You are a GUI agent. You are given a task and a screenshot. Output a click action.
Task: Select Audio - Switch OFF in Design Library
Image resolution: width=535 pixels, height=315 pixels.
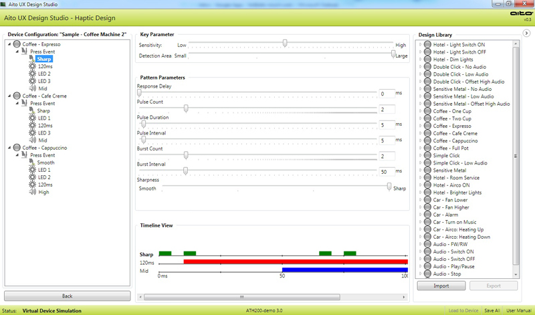click(454, 259)
